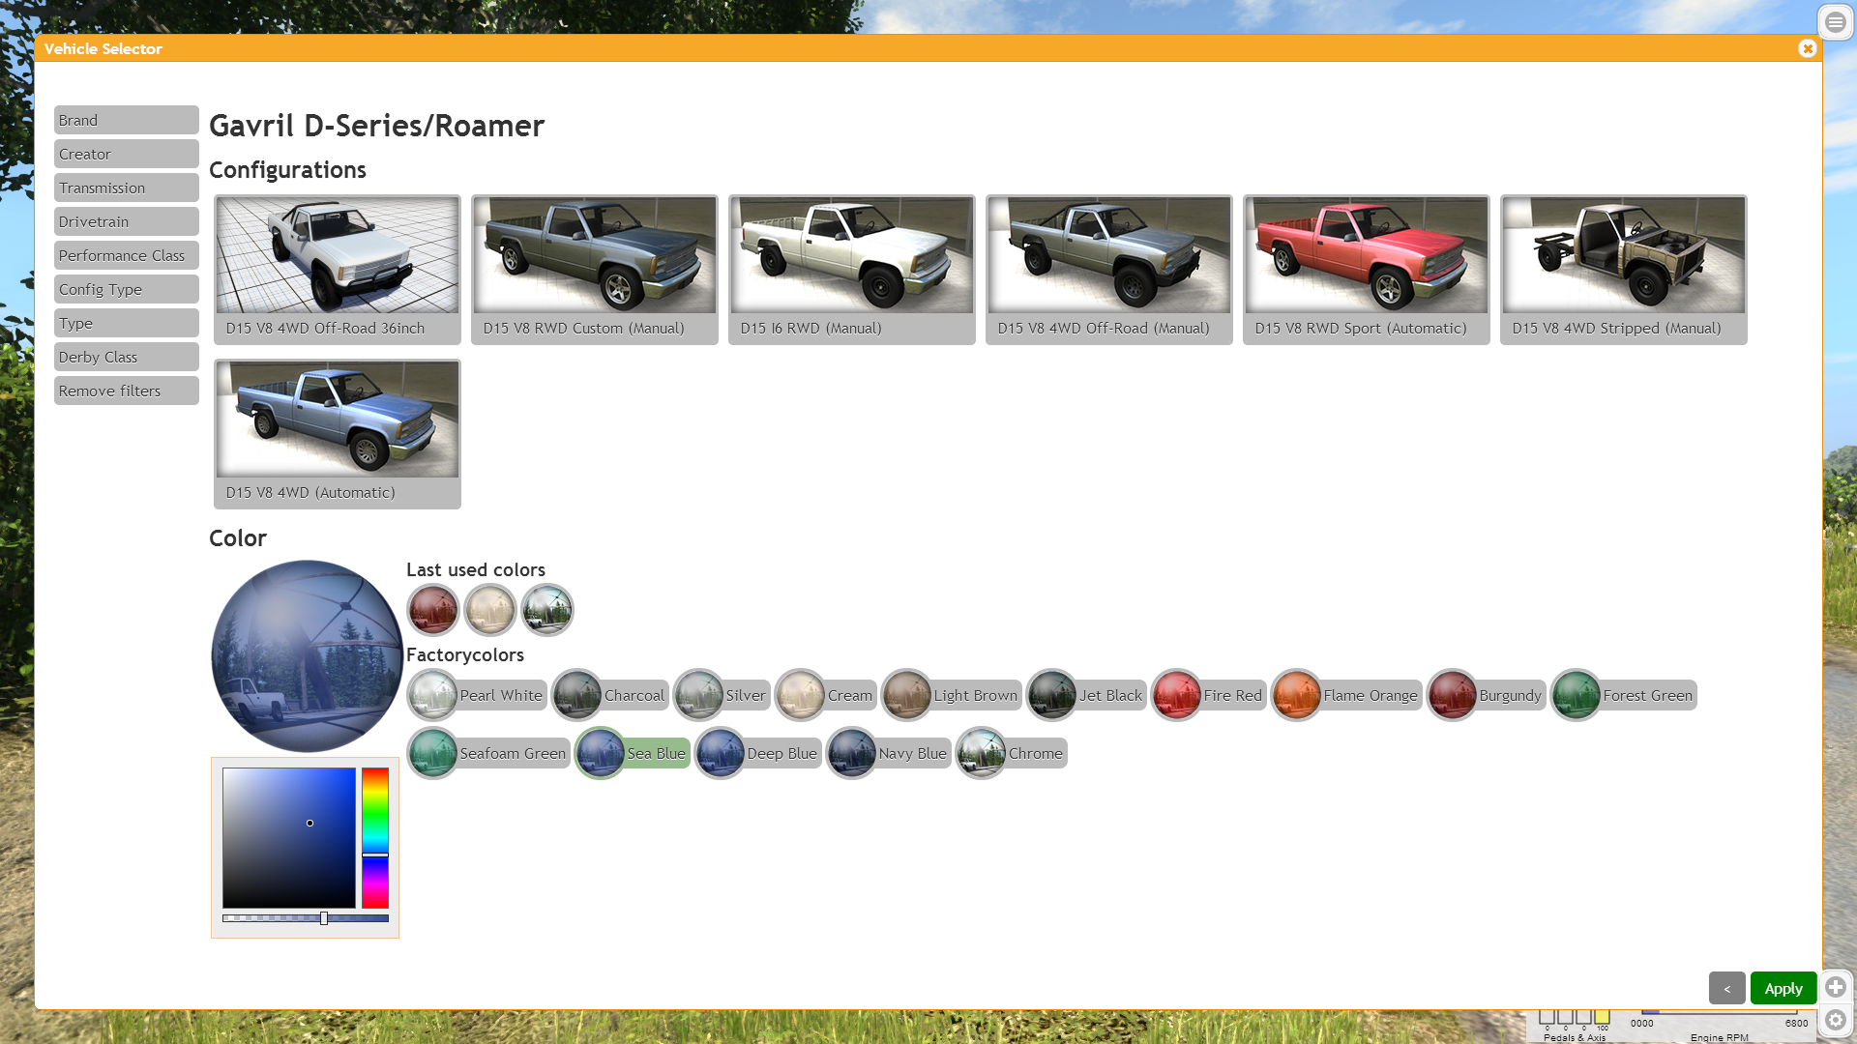1857x1044 pixels.
Task: Choose Cream factory color
Action: point(826,695)
